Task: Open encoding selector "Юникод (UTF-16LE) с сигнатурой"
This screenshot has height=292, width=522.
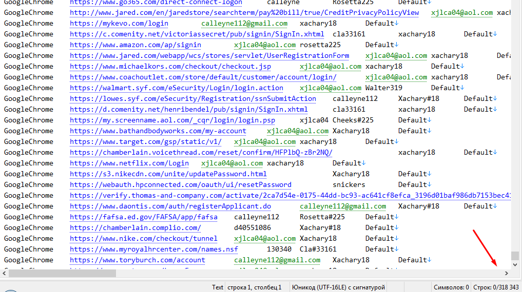Action: [x=338, y=287]
